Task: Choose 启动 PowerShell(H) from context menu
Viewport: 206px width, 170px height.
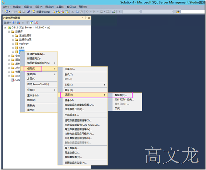Action: click(x=38, y=84)
